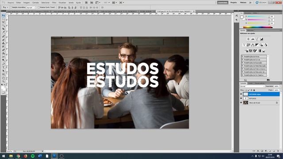
Task: Select the Eraser tool
Action: click(x=4, y=49)
